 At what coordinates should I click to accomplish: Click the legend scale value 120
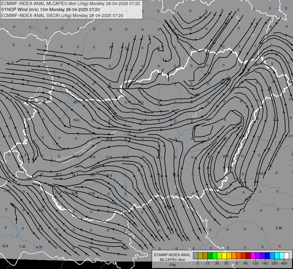[255, 263]
